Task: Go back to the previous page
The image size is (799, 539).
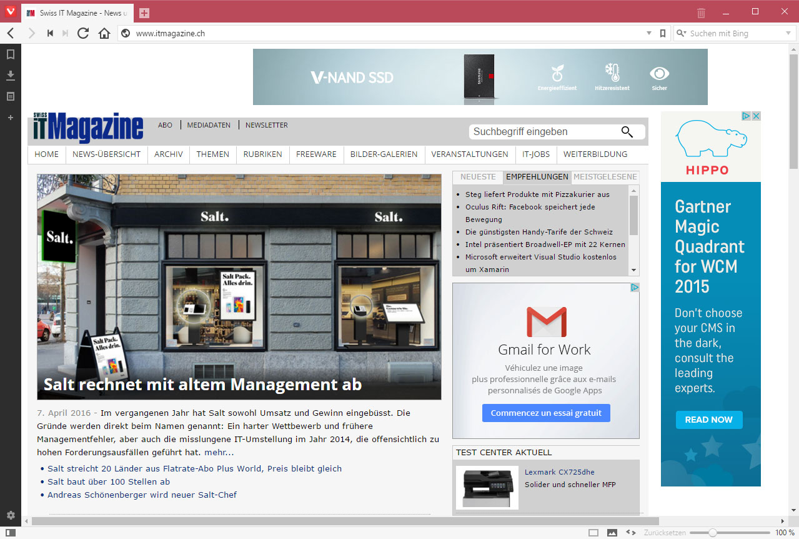Action: tap(11, 33)
